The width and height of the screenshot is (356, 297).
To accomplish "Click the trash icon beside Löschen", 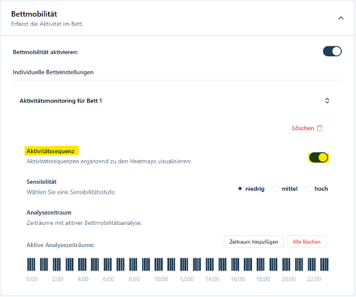I will pos(320,128).
